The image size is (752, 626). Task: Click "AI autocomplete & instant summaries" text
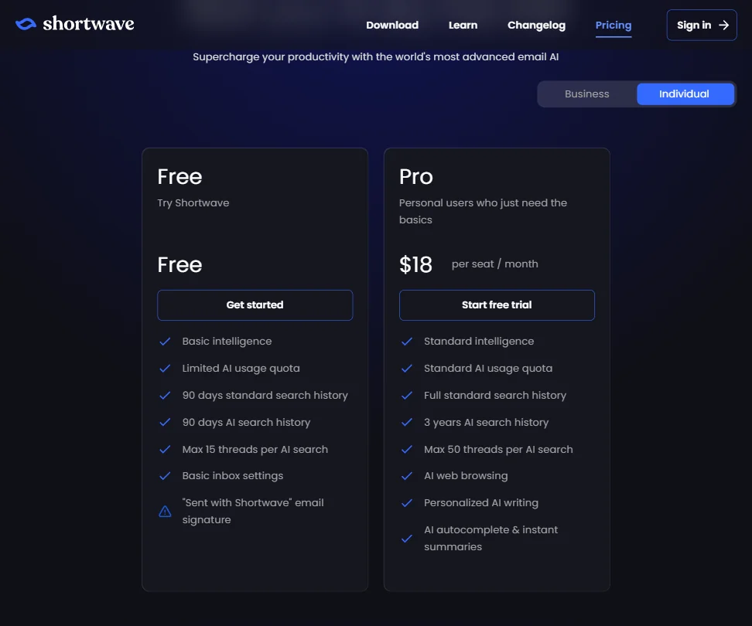(x=491, y=539)
